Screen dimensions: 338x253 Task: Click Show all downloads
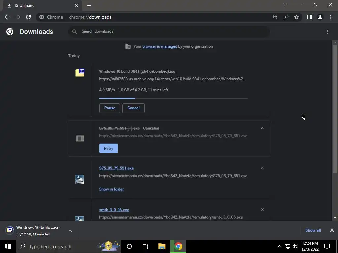click(313, 230)
